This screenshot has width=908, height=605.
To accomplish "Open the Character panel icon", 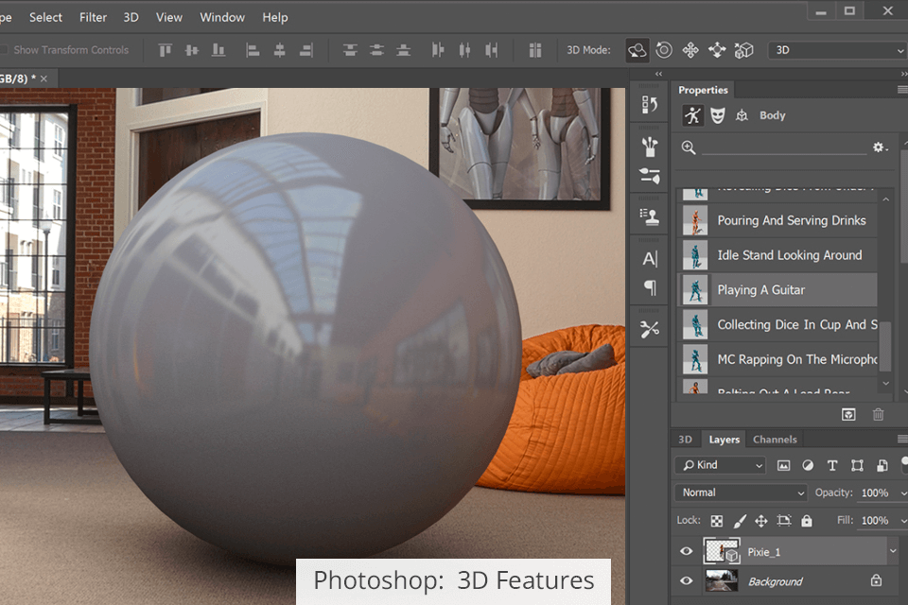I will coord(650,259).
